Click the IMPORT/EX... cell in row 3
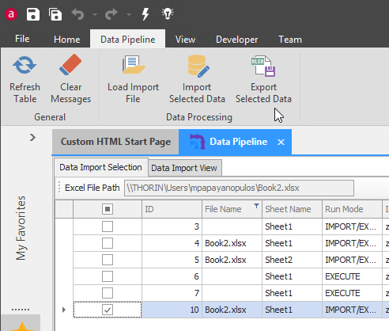Viewport: 389px width, 331px height. [x=352, y=226]
